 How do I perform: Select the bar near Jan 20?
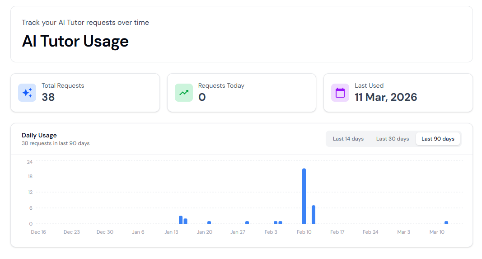tap(209, 222)
